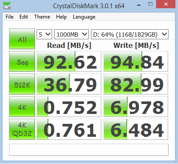178x164 pixels.
Task: Open the test count dropdown showing 5
Action: [x=44, y=35]
